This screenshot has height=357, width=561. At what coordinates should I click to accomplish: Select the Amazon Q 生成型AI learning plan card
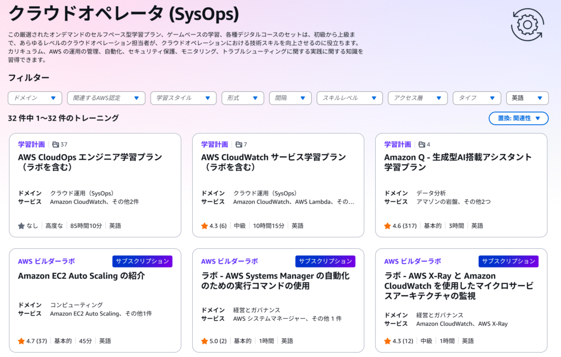point(461,185)
